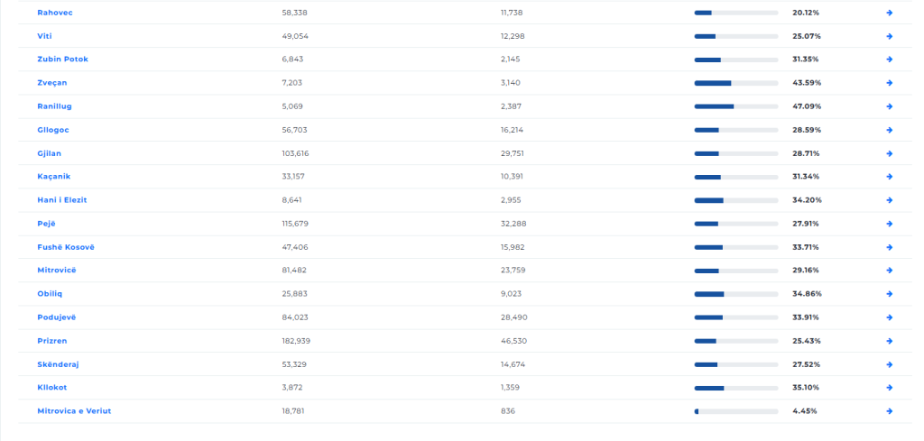Open the Gllogoc link
Screen dimensions: 924x441
coord(53,130)
